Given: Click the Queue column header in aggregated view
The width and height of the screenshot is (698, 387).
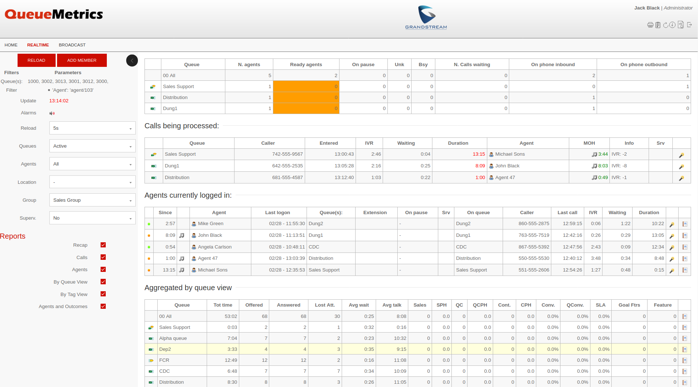Looking at the screenshot, I should click(x=182, y=305).
